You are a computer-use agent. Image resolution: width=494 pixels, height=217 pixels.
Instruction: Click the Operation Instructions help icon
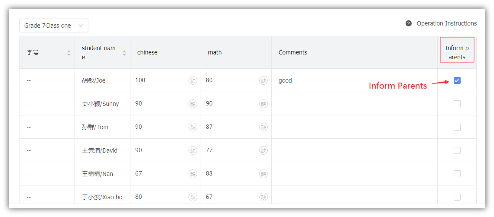[409, 24]
